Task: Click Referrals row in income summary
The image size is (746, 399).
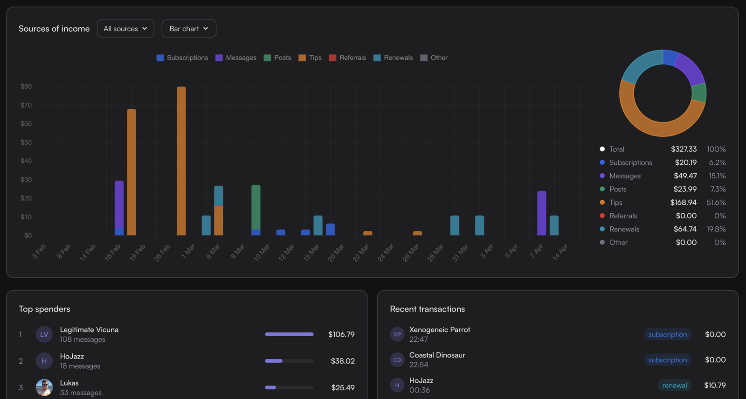Action: 663,216
